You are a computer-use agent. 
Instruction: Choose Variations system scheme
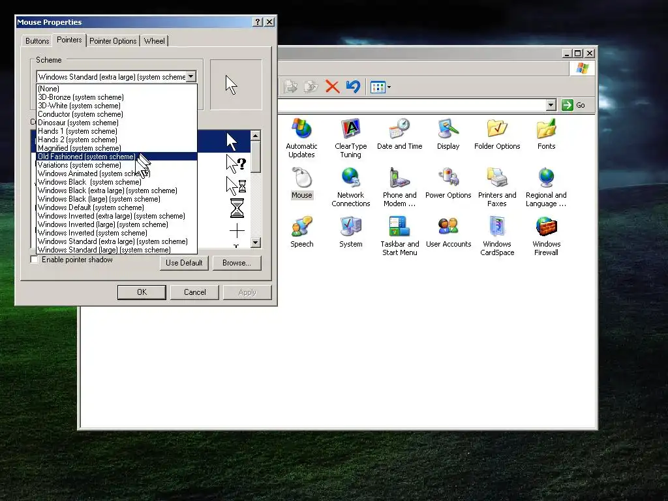116,165
